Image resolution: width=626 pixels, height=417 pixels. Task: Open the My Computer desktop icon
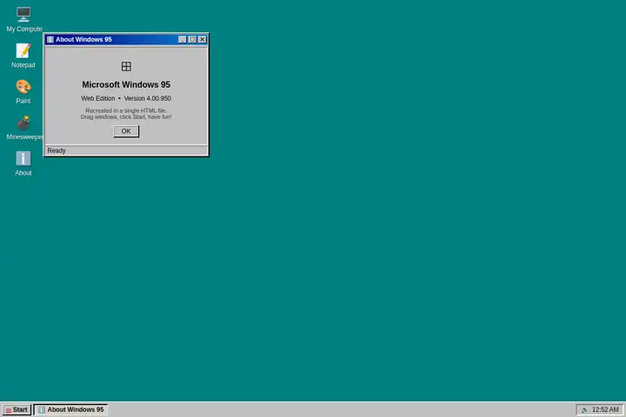click(23, 19)
